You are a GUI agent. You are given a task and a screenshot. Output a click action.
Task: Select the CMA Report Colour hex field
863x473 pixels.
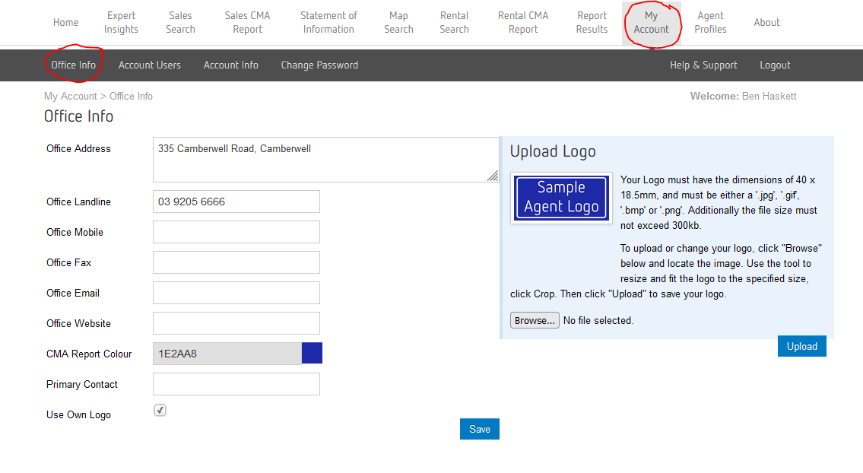[x=227, y=354]
